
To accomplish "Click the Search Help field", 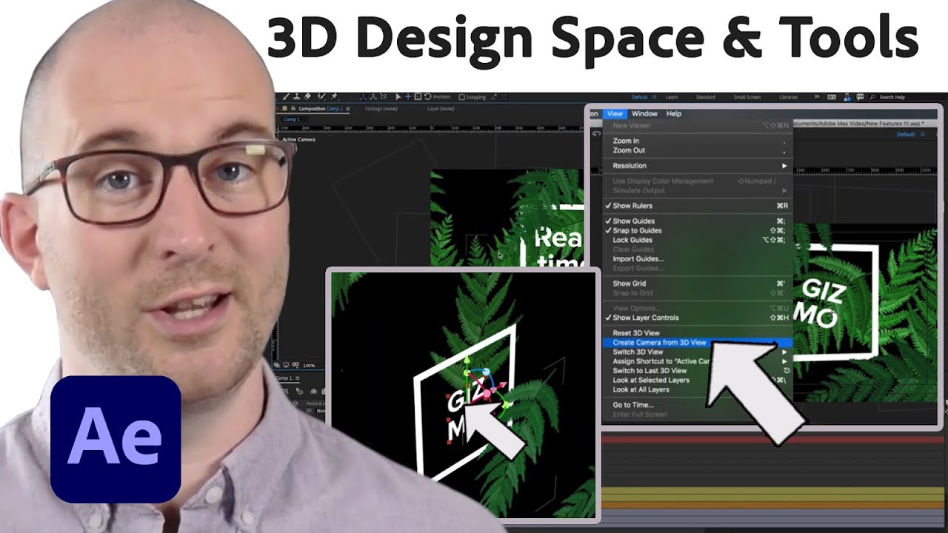I will tap(891, 97).
